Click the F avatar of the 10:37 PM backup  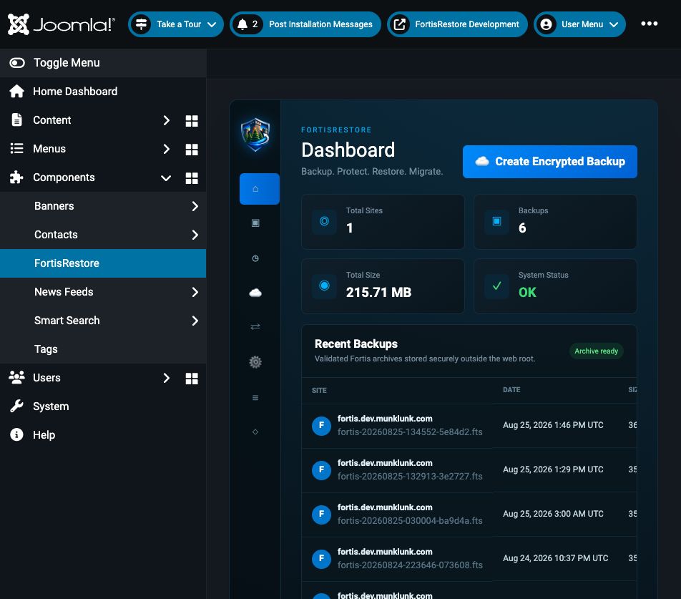pyautogui.click(x=321, y=559)
